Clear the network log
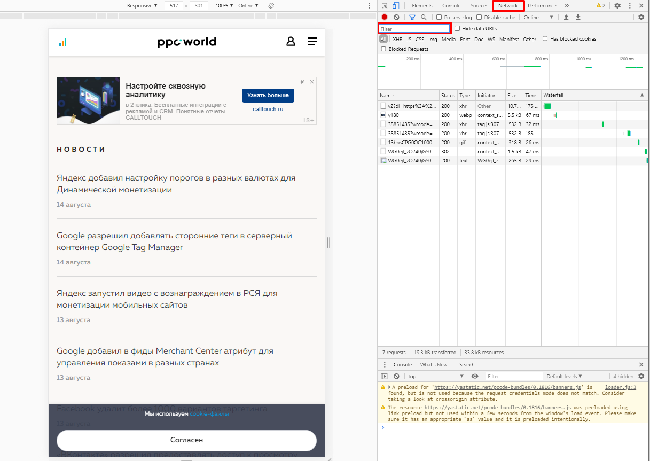The height and width of the screenshot is (461, 650). point(396,17)
